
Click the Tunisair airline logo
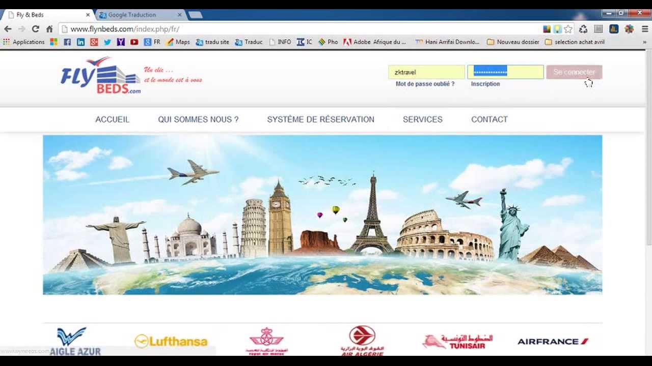[x=457, y=341]
